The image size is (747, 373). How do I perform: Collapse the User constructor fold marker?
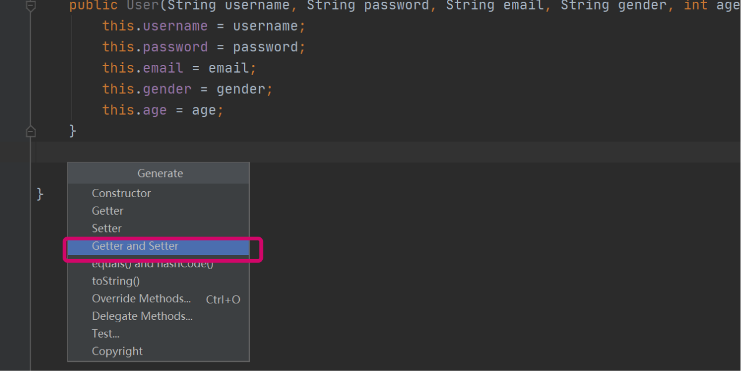click(31, 6)
